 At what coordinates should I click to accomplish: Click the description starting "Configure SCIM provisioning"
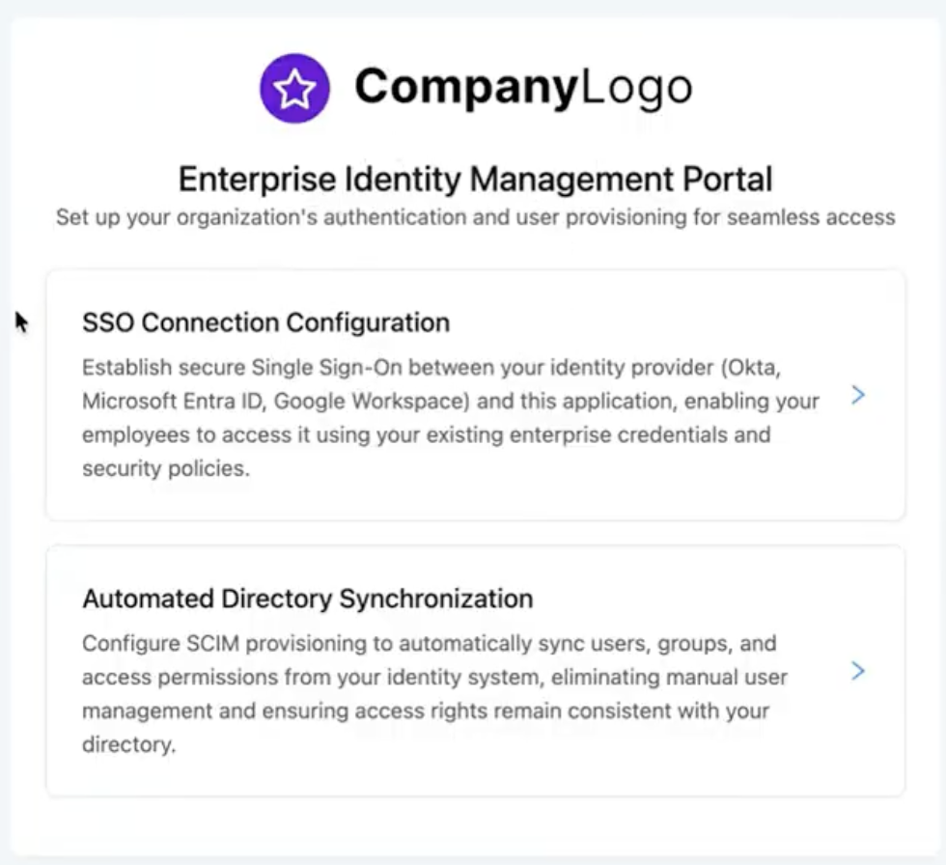[x=435, y=694]
